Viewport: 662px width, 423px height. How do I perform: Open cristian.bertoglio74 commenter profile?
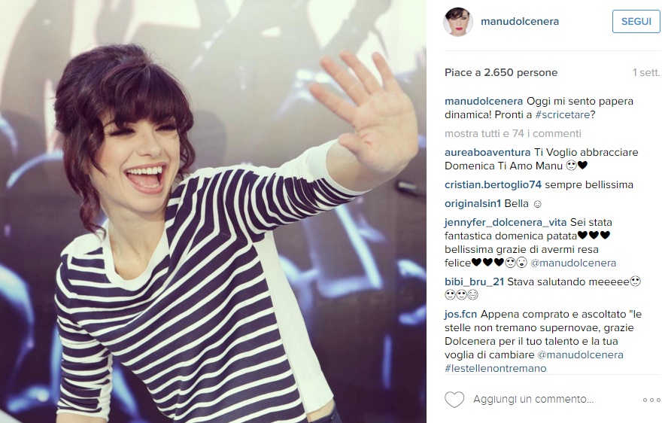coord(493,184)
